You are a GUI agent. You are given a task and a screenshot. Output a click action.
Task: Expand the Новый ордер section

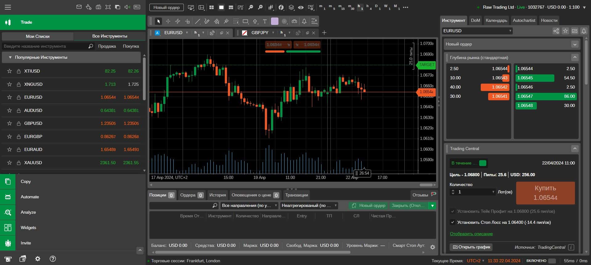tap(575, 44)
